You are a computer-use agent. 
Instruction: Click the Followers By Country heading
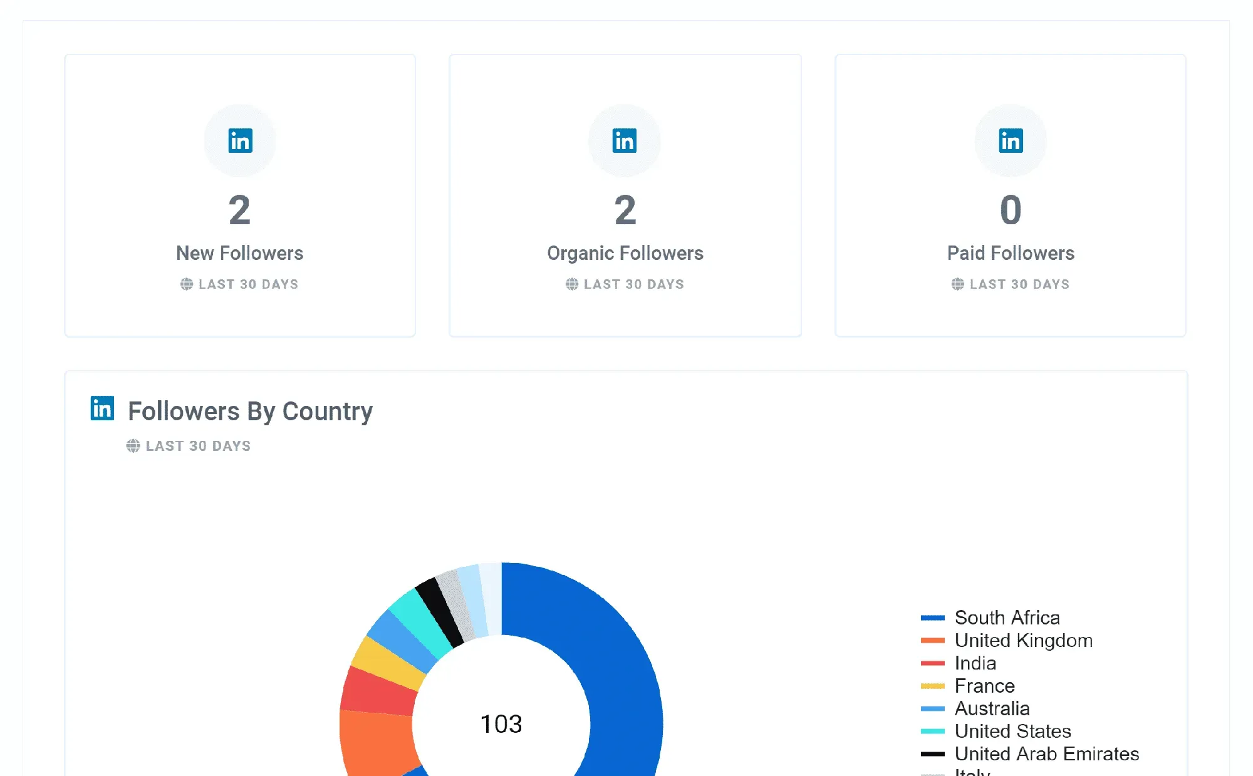click(250, 411)
